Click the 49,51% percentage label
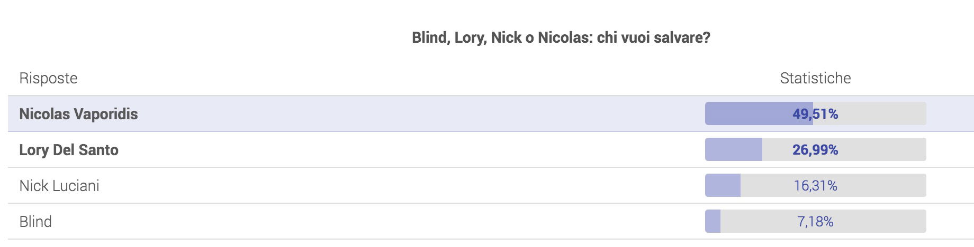 click(x=815, y=114)
